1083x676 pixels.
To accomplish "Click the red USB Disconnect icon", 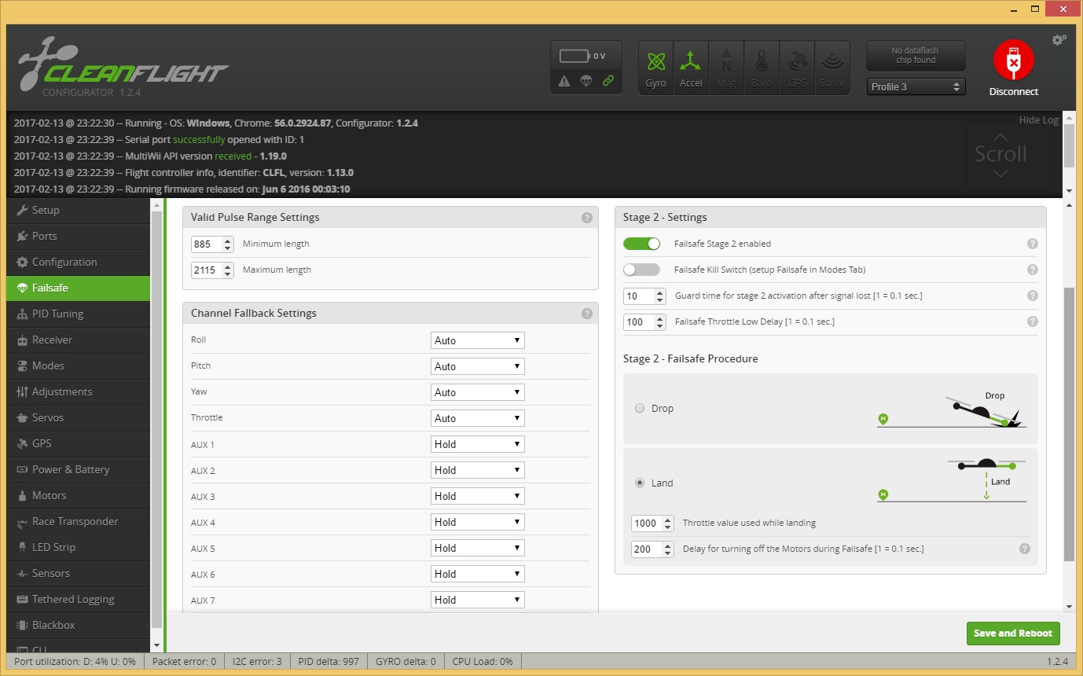I will [x=1013, y=61].
